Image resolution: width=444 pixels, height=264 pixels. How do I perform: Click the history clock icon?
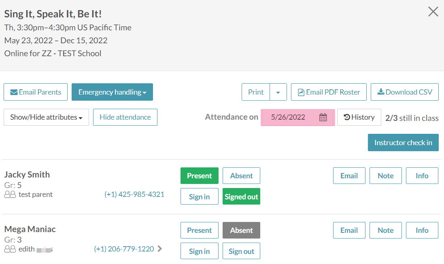347,117
